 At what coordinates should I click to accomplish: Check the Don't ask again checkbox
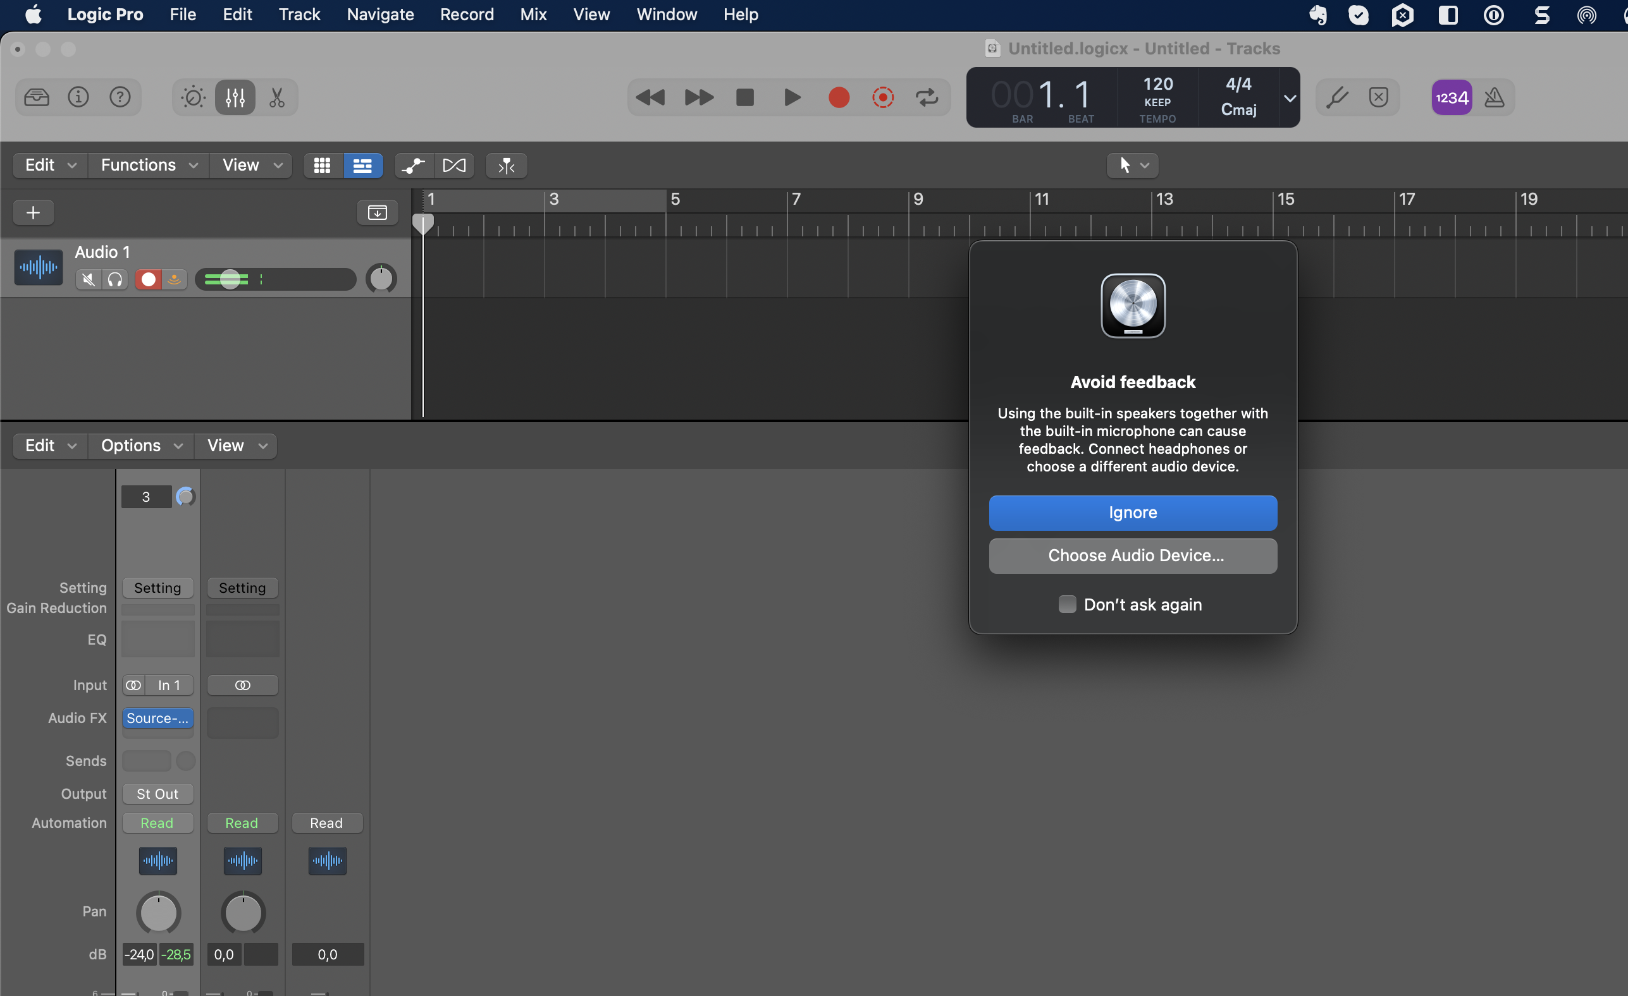(1066, 605)
